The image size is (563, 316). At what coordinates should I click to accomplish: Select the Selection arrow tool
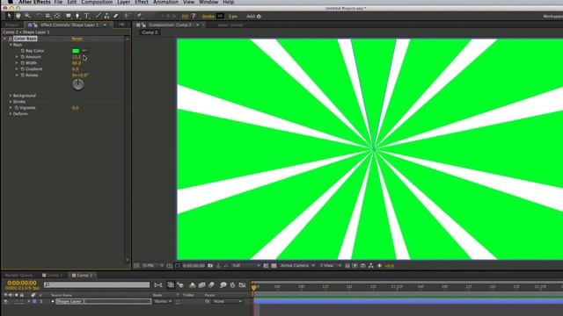point(9,16)
